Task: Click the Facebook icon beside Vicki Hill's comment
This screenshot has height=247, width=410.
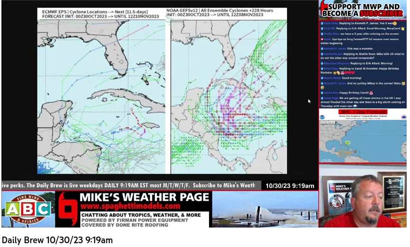Action: pos(322,28)
